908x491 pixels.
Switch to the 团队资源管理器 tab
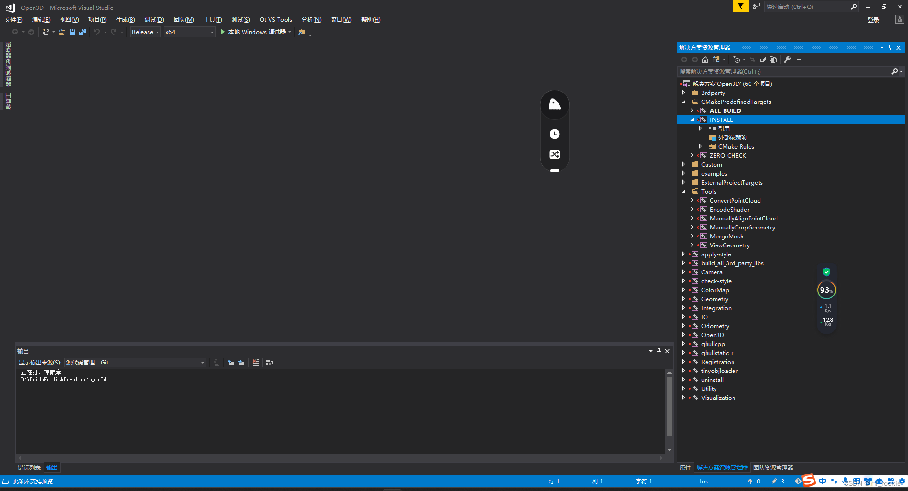pos(773,468)
